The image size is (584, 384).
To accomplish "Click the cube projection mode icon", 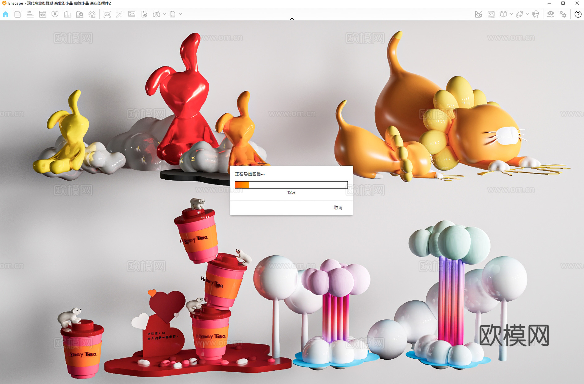I will 503,14.
